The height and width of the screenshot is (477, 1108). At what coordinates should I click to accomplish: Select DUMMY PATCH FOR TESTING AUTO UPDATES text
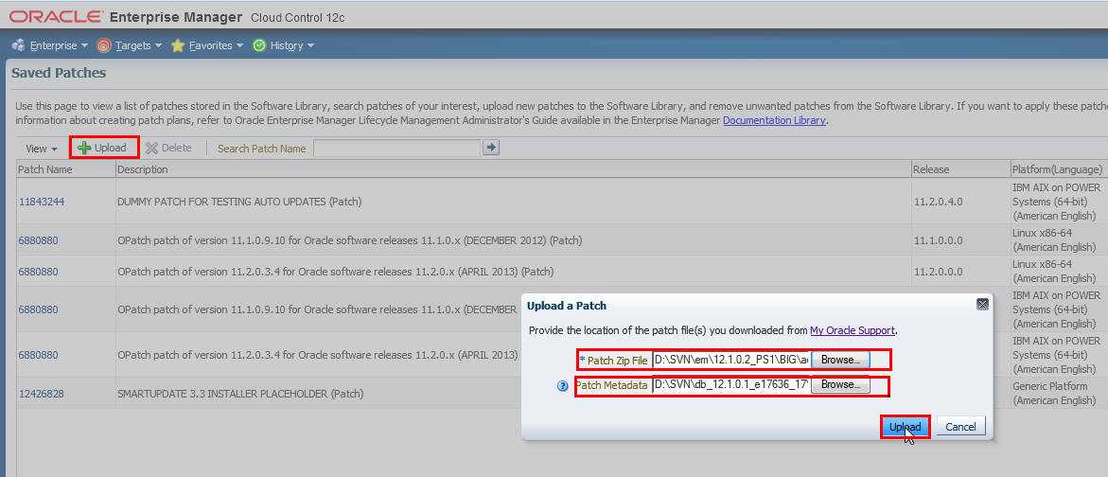click(239, 202)
